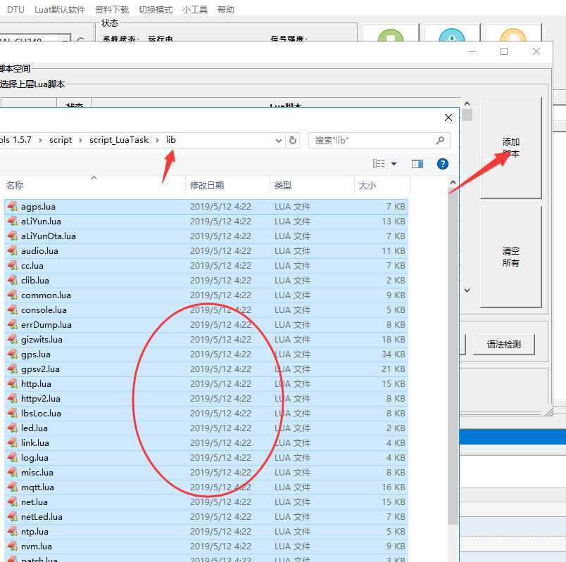
Task: Click the file list scroll up arrow
Action: pyautogui.click(x=453, y=182)
